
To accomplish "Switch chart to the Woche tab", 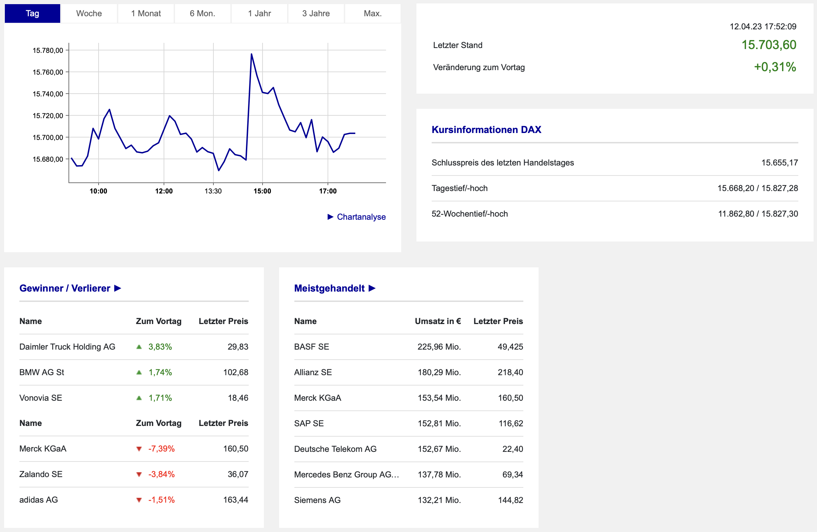I will (x=89, y=13).
